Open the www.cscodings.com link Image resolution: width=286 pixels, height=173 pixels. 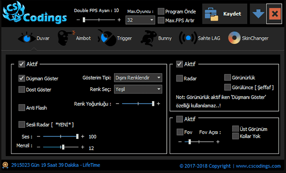tap(258, 166)
